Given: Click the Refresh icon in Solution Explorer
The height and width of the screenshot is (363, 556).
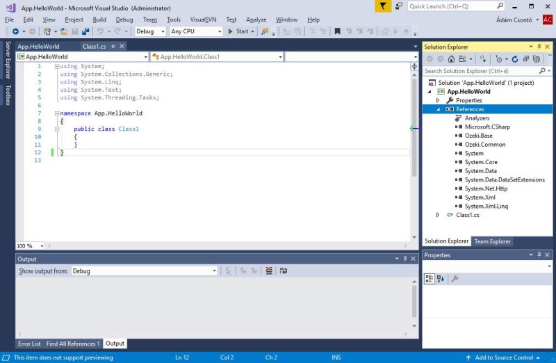Looking at the screenshot, I should coord(515,59).
